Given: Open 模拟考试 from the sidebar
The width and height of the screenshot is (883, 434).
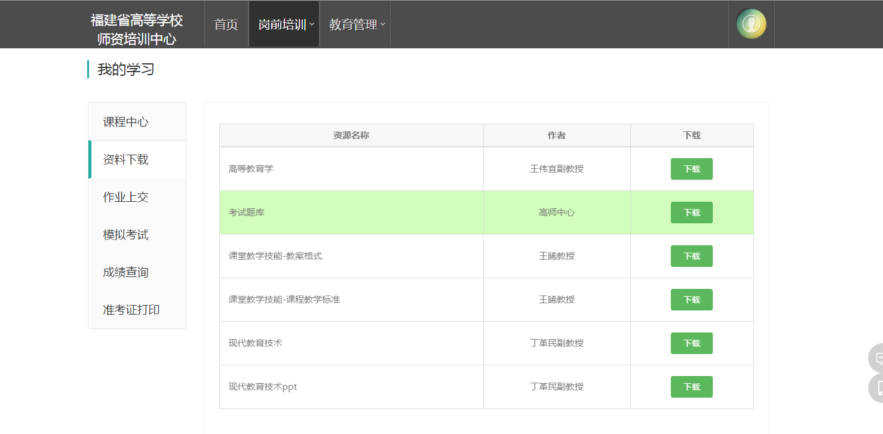Looking at the screenshot, I should coord(125,235).
